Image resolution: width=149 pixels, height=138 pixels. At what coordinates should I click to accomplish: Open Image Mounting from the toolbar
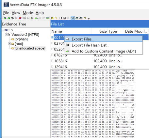(13, 18)
